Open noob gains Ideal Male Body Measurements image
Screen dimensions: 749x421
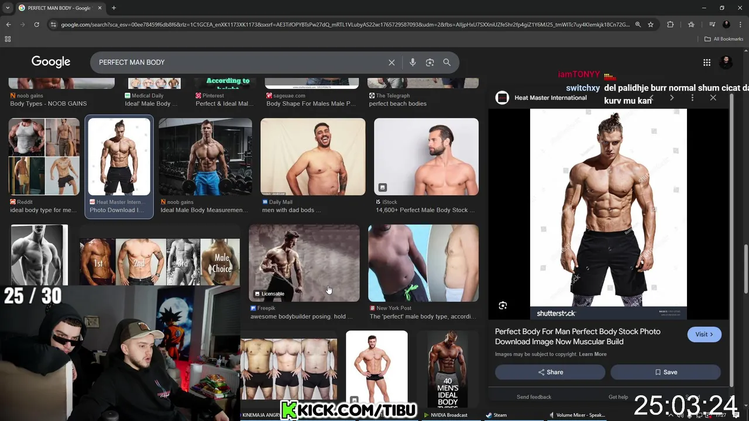coord(205,157)
